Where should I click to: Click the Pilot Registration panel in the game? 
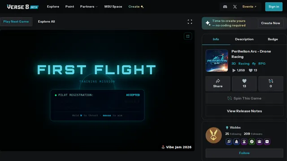tap(97, 105)
